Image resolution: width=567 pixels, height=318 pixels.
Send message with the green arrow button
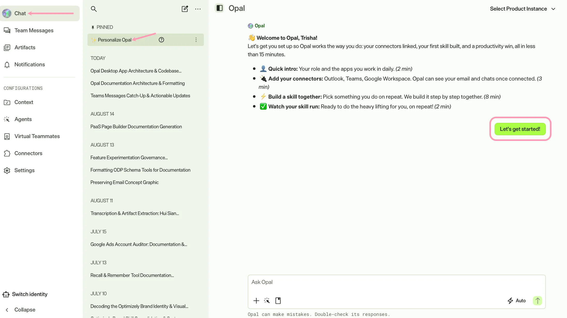point(538,301)
